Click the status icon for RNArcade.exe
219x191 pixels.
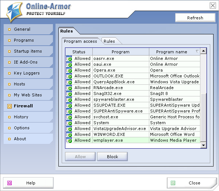click(69, 88)
